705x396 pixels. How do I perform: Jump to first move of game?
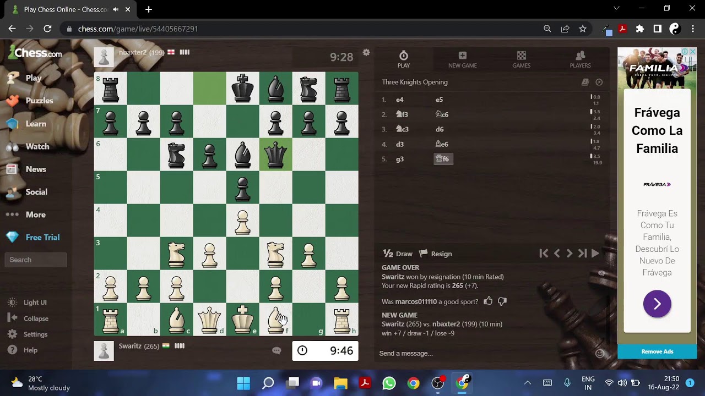[x=544, y=254]
